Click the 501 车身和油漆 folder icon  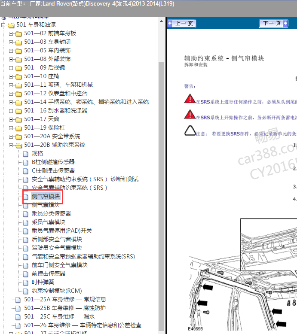[11, 25]
